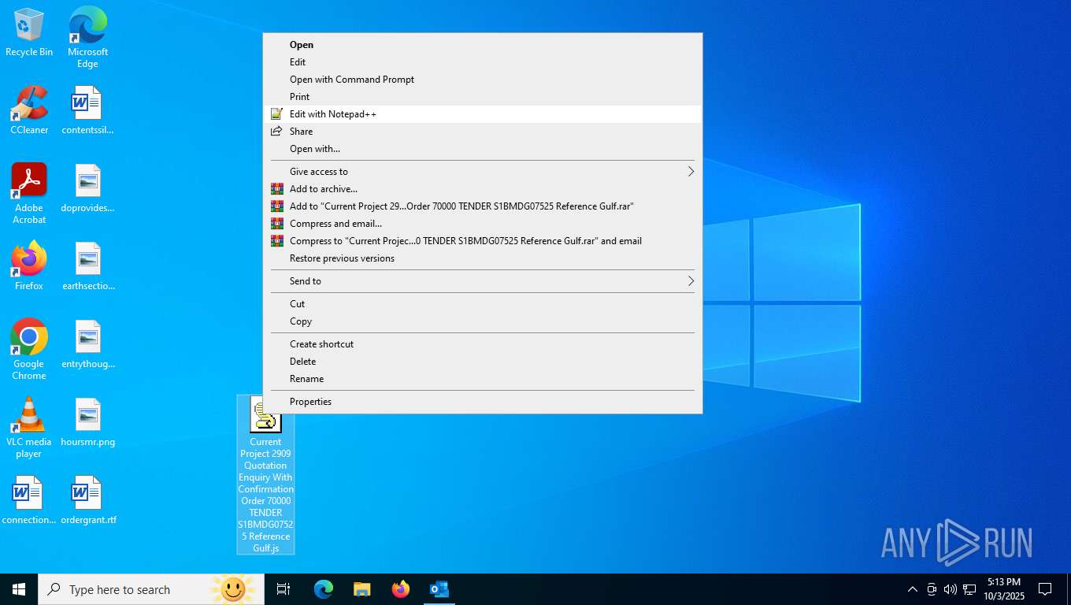Open Firefox from the taskbar
Viewport: 1071px width, 605px height.
401,589
